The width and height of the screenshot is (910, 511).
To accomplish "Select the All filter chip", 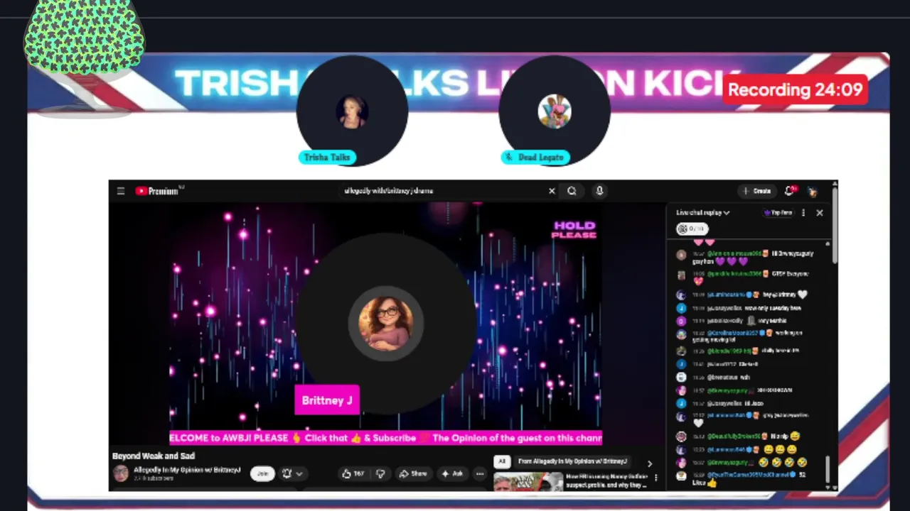I will point(501,461).
